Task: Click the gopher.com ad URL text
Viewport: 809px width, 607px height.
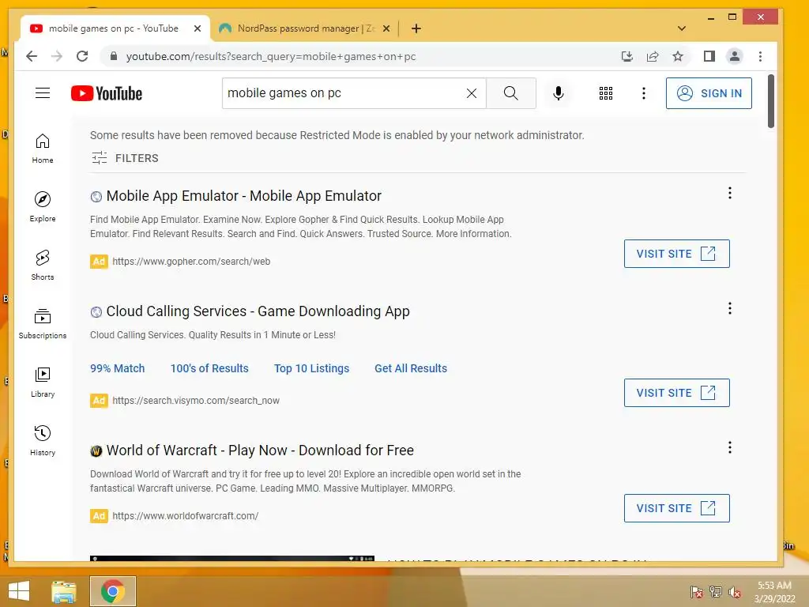Action: (191, 262)
